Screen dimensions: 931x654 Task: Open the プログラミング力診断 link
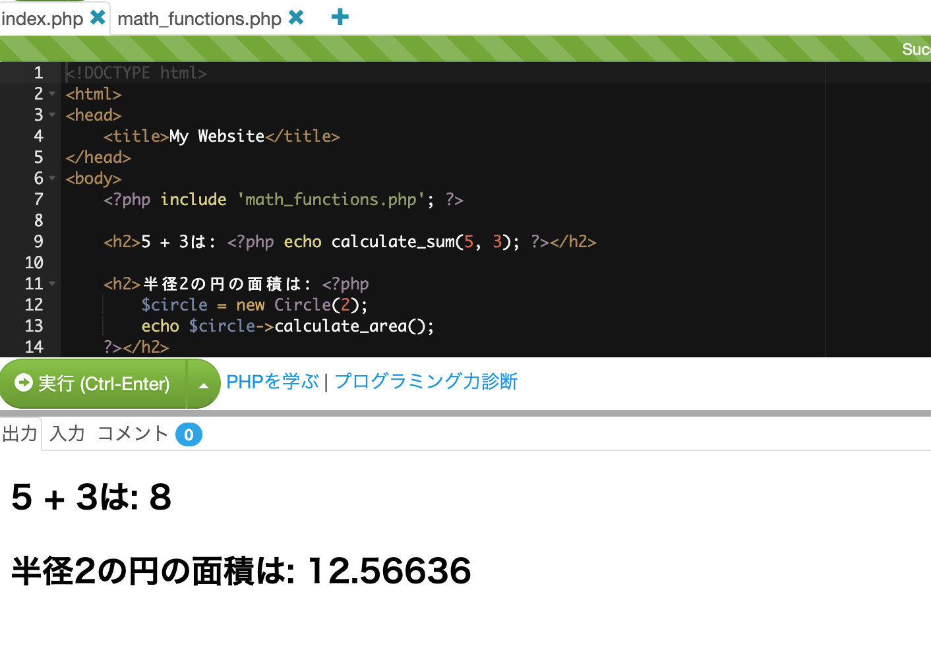(426, 381)
